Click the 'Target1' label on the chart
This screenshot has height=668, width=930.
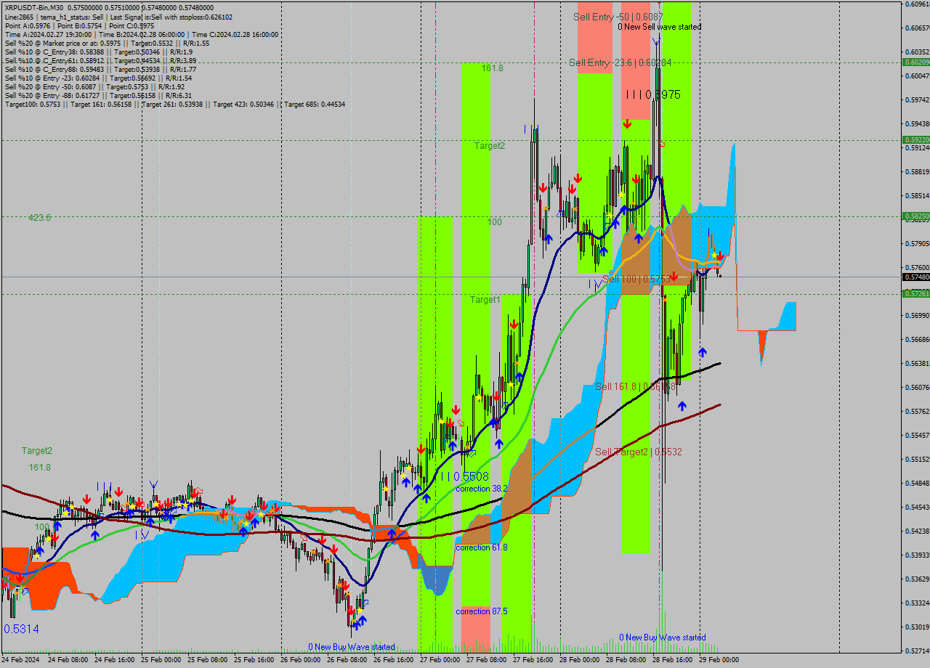click(x=485, y=300)
